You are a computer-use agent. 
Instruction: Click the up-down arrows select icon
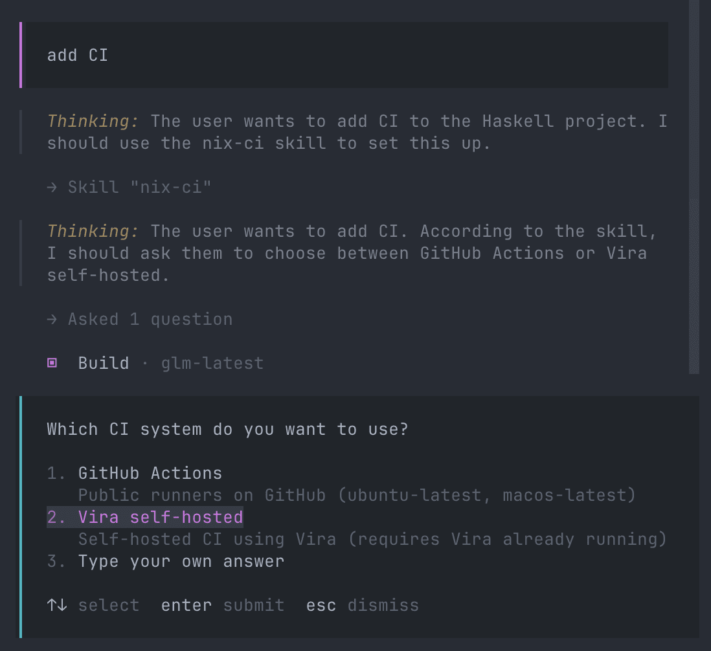point(57,605)
